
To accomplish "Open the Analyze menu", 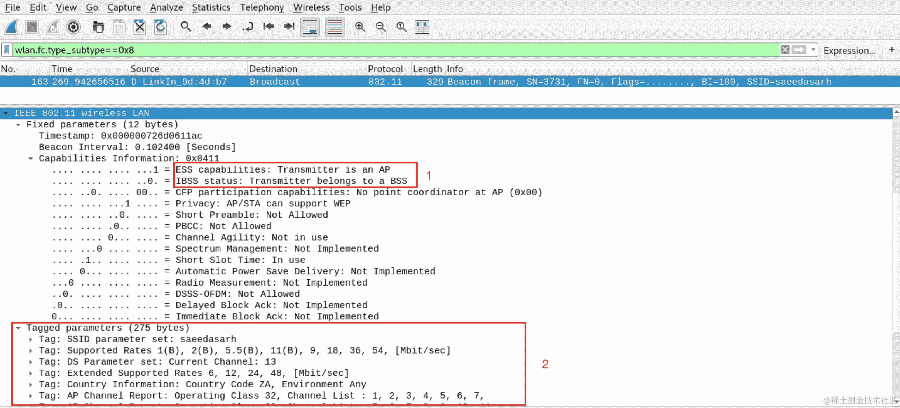I will click(x=166, y=7).
